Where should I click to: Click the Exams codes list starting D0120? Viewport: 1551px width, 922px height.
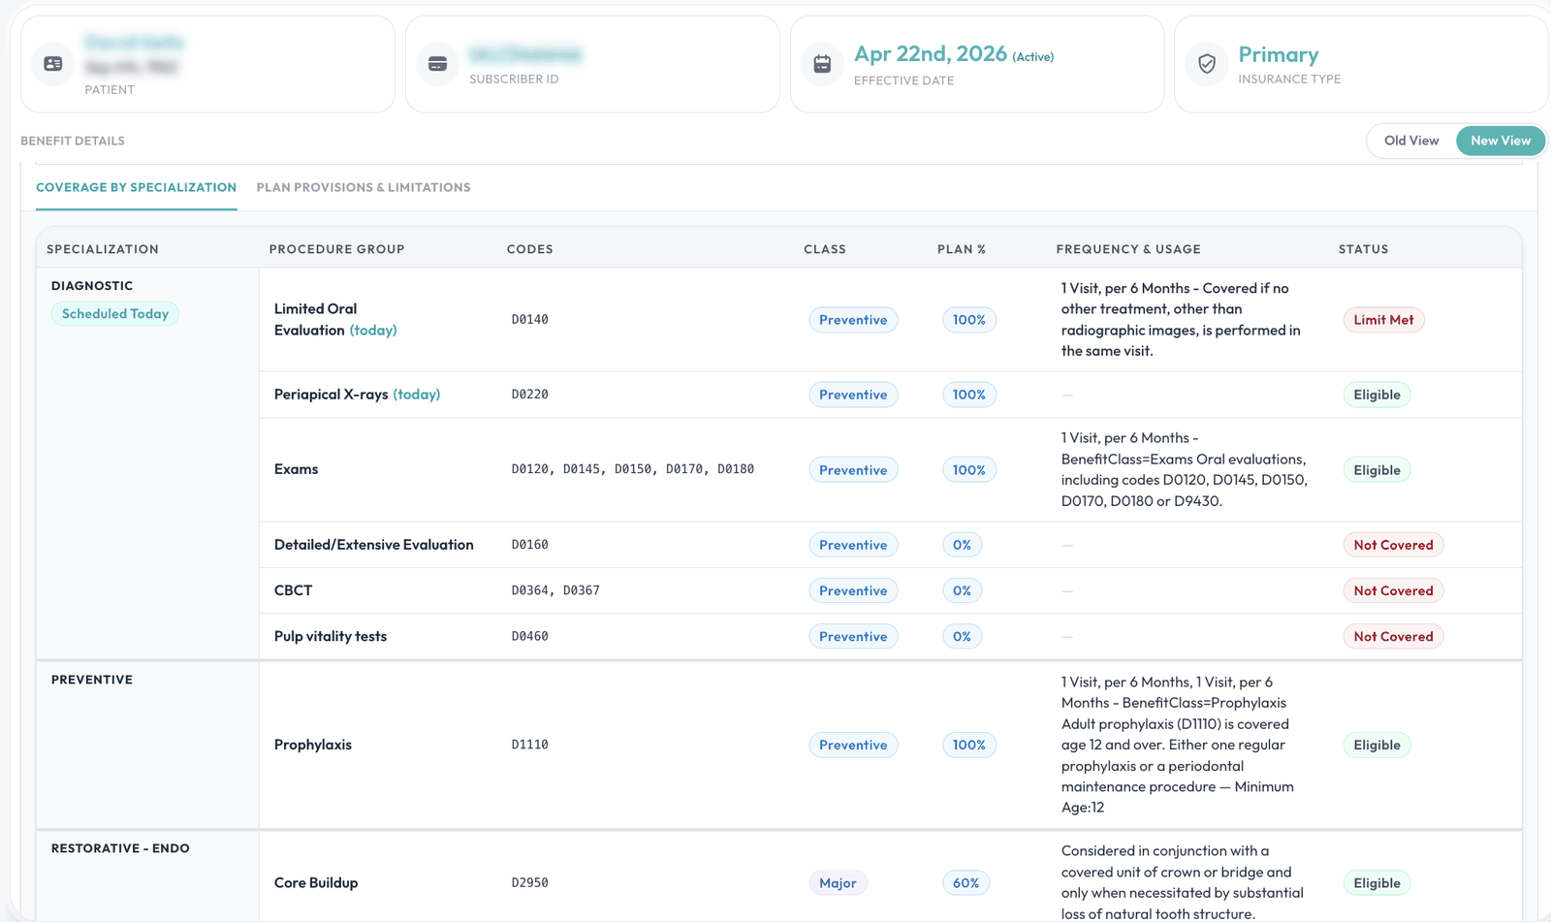point(633,469)
